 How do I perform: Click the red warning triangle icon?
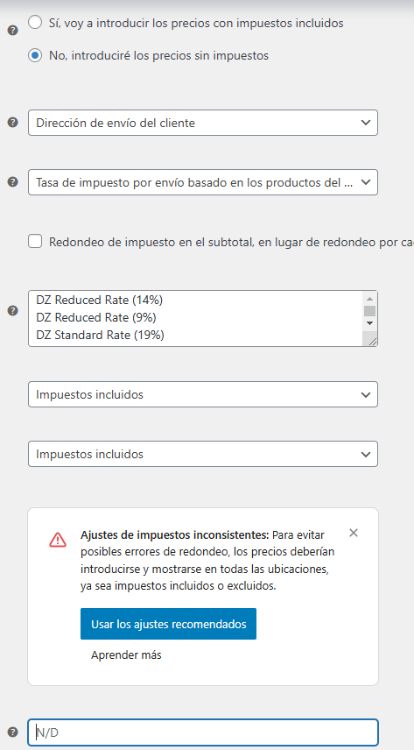(58, 540)
